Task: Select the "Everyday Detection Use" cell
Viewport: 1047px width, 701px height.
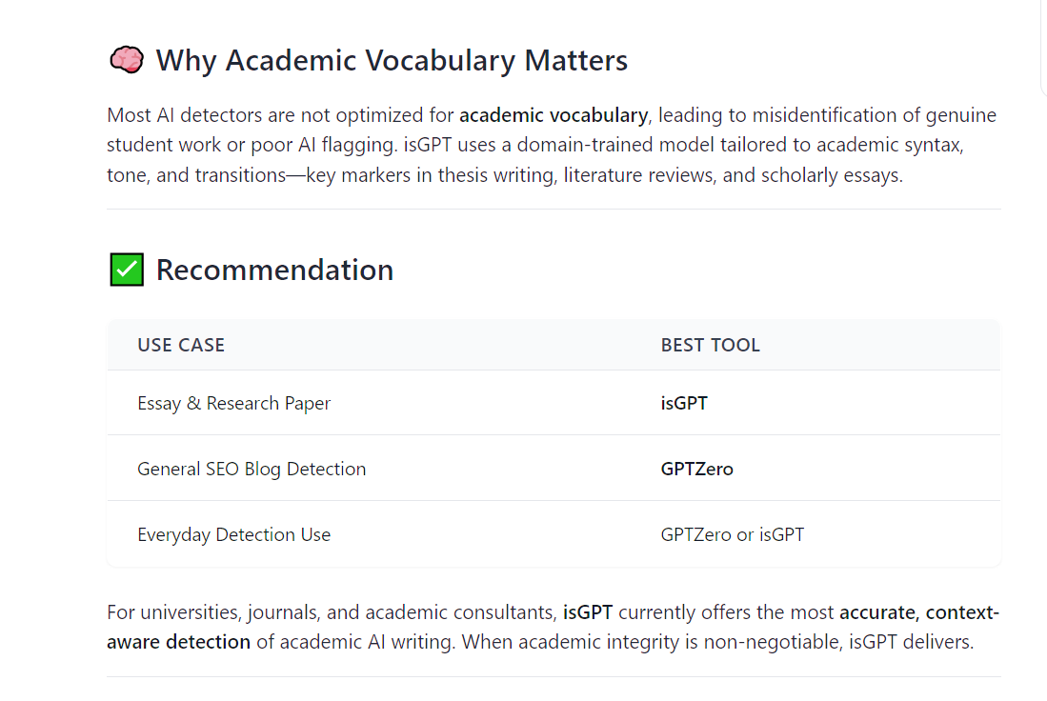Action: point(233,534)
